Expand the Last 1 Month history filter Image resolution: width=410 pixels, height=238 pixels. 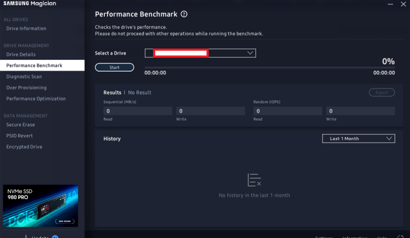(x=359, y=139)
